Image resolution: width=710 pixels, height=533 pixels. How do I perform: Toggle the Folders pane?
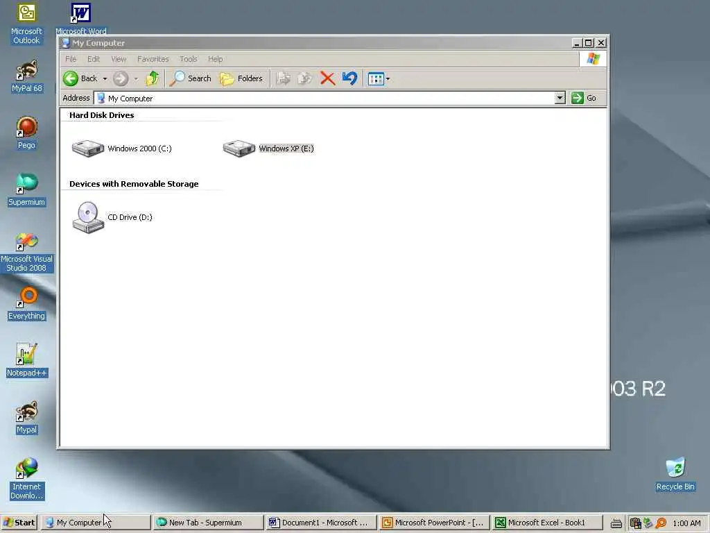(241, 78)
